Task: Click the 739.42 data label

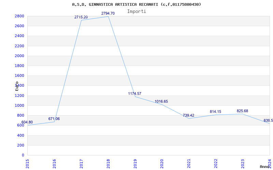Action: coord(188,116)
